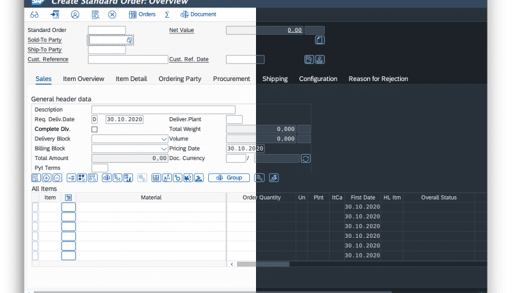Click the document search icon in top toolbar

(x=96, y=15)
